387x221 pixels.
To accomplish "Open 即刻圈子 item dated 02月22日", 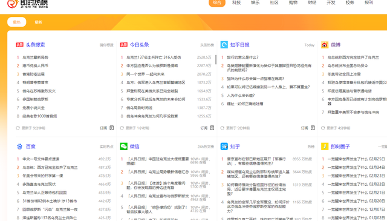I will point(356,184).
